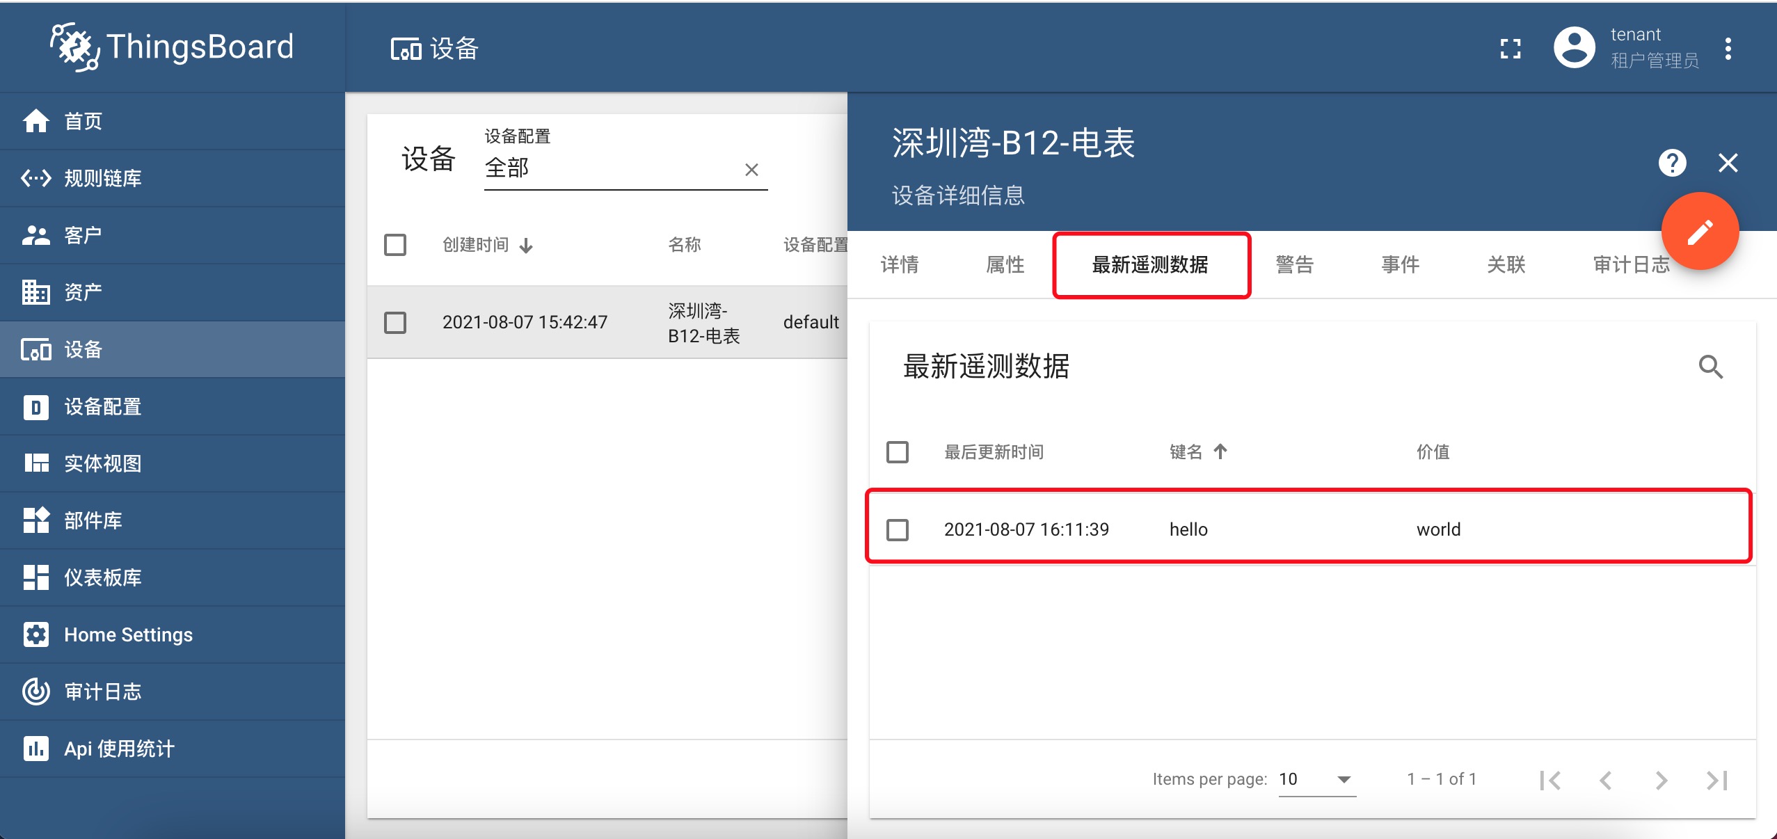The image size is (1777, 839).
Task: Open the 首页 home icon in sidebar
Action: 35,121
